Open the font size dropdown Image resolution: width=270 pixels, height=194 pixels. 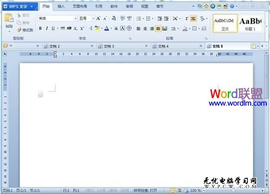(x=93, y=18)
